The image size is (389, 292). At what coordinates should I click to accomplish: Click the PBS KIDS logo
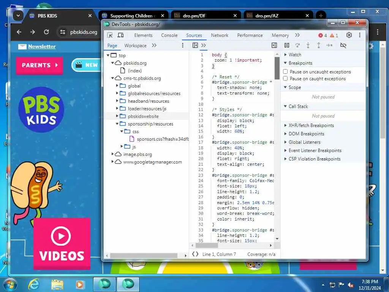(41, 109)
